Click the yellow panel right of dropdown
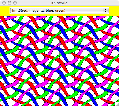 click(x=114, y=11)
